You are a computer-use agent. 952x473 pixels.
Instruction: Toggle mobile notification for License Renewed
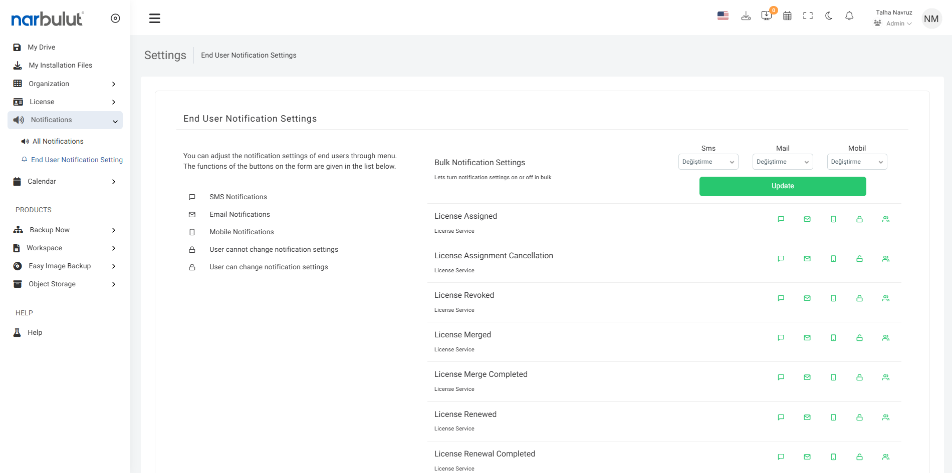(x=833, y=417)
